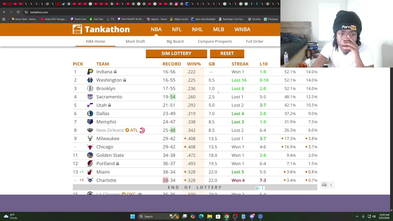
Task: Click the Portland Trail Blazers team logo
Action: pos(90,164)
